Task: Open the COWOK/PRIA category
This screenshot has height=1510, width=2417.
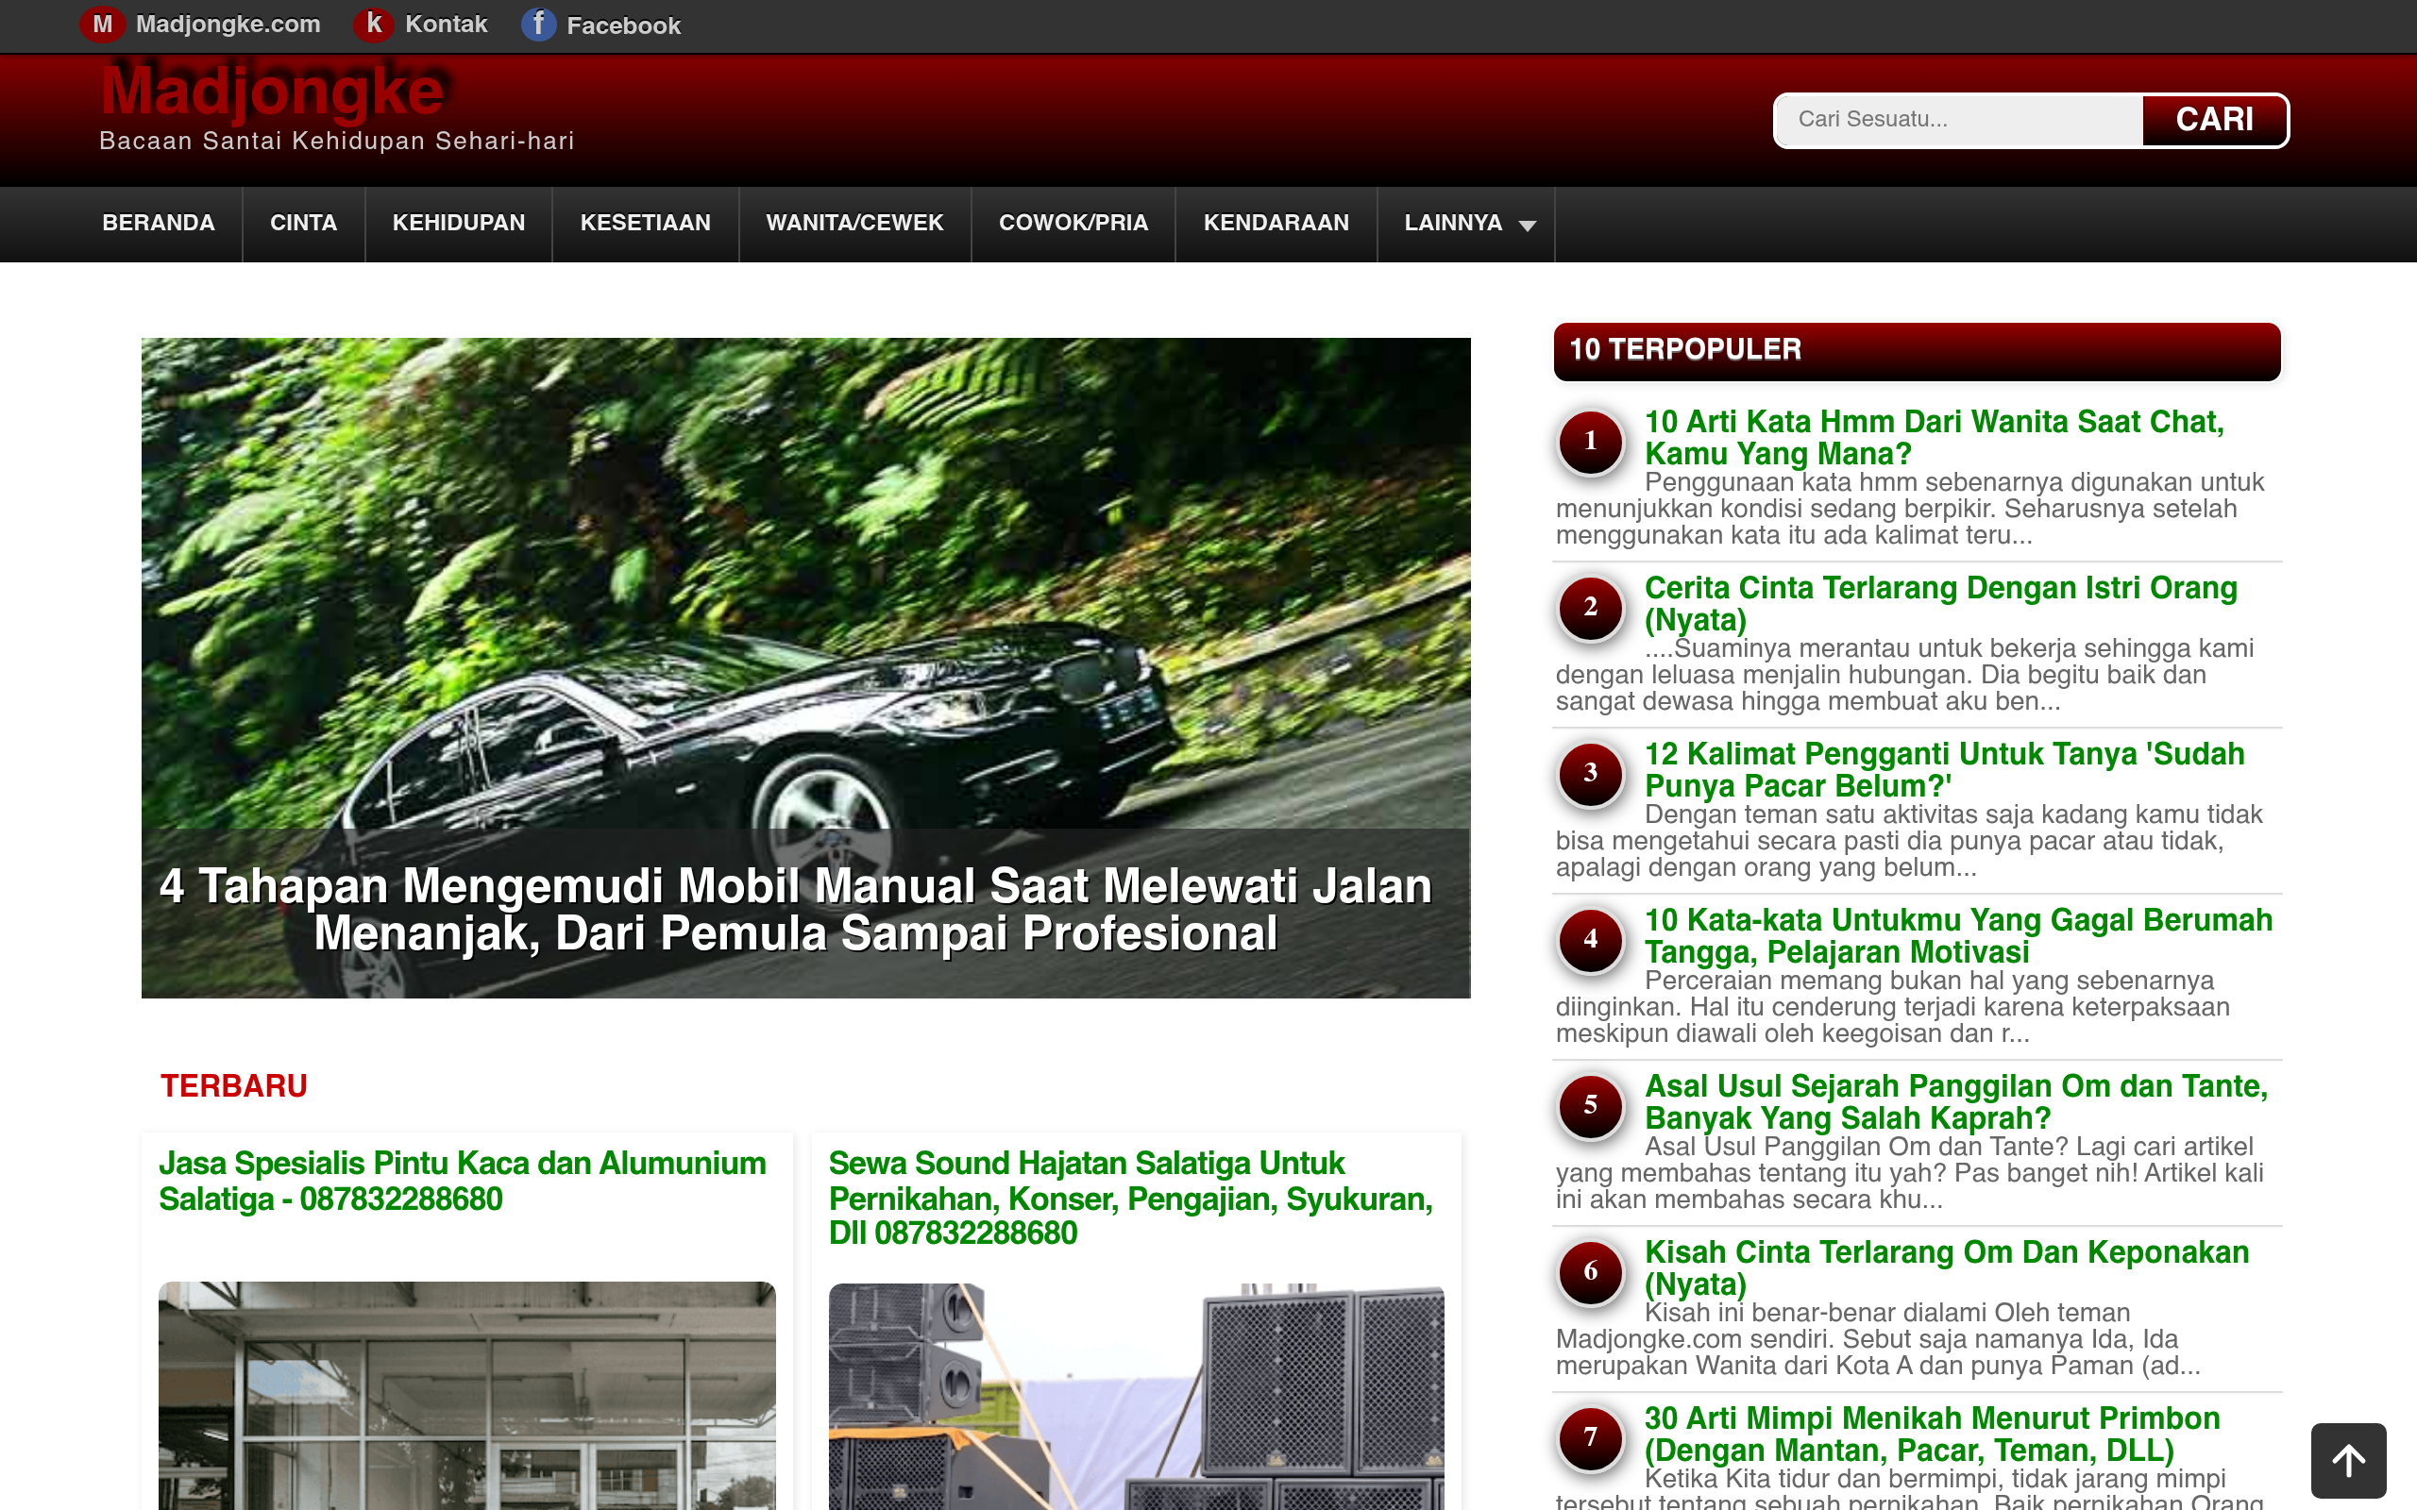Action: click(1073, 224)
